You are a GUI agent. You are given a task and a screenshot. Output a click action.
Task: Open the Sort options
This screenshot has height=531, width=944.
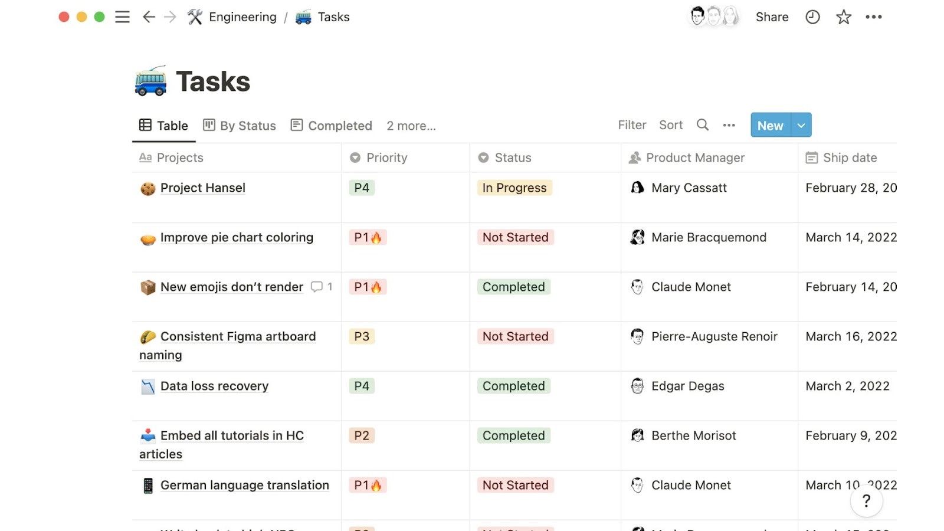click(x=671, y=125)
